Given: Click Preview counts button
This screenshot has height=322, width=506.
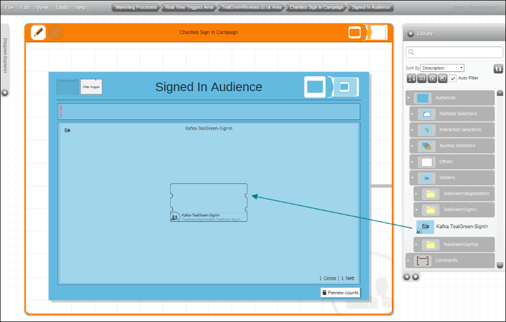Looking at the screenshot, I should (x=341, y=293).
